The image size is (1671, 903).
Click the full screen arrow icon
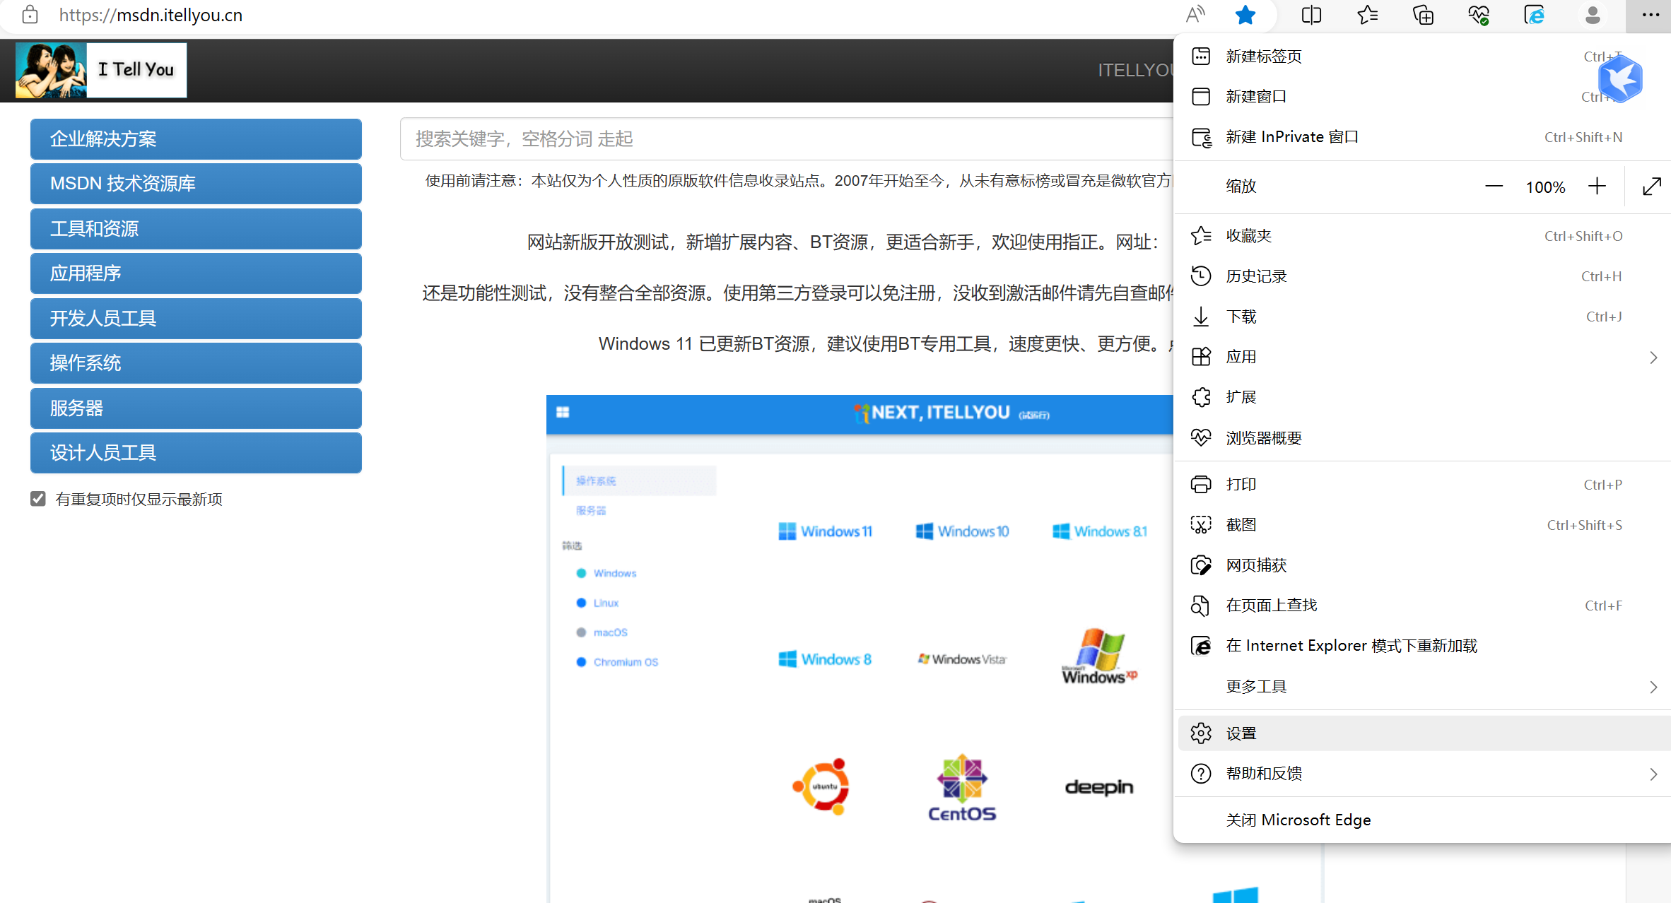[1651, 187]
